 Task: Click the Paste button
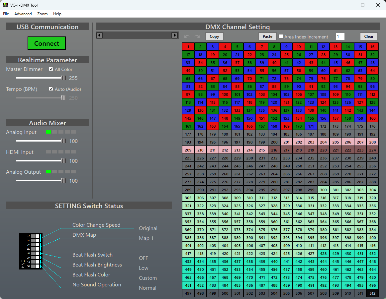point(267,36)
